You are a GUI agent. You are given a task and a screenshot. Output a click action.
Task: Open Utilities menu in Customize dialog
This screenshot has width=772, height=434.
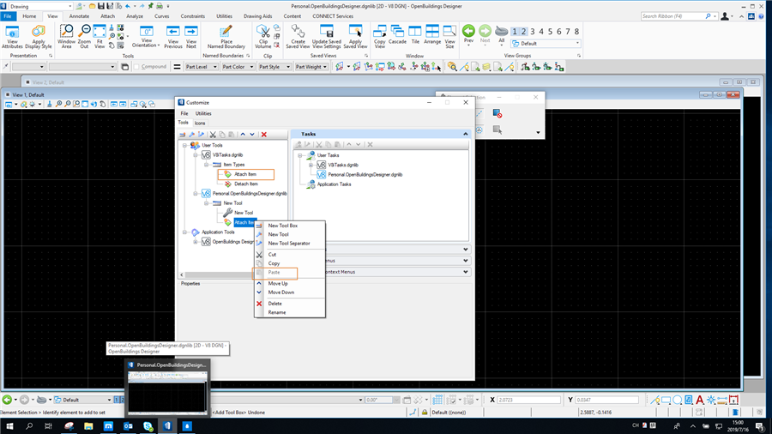(203, 113)
